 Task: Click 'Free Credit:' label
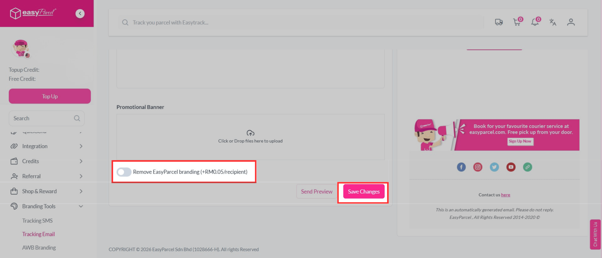point(22,79)
